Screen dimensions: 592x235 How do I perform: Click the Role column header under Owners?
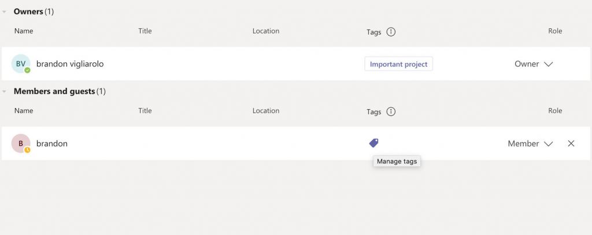click(x=555, y=31)
